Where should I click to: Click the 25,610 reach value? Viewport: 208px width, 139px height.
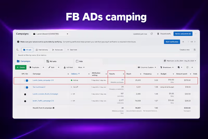point(138,80)
